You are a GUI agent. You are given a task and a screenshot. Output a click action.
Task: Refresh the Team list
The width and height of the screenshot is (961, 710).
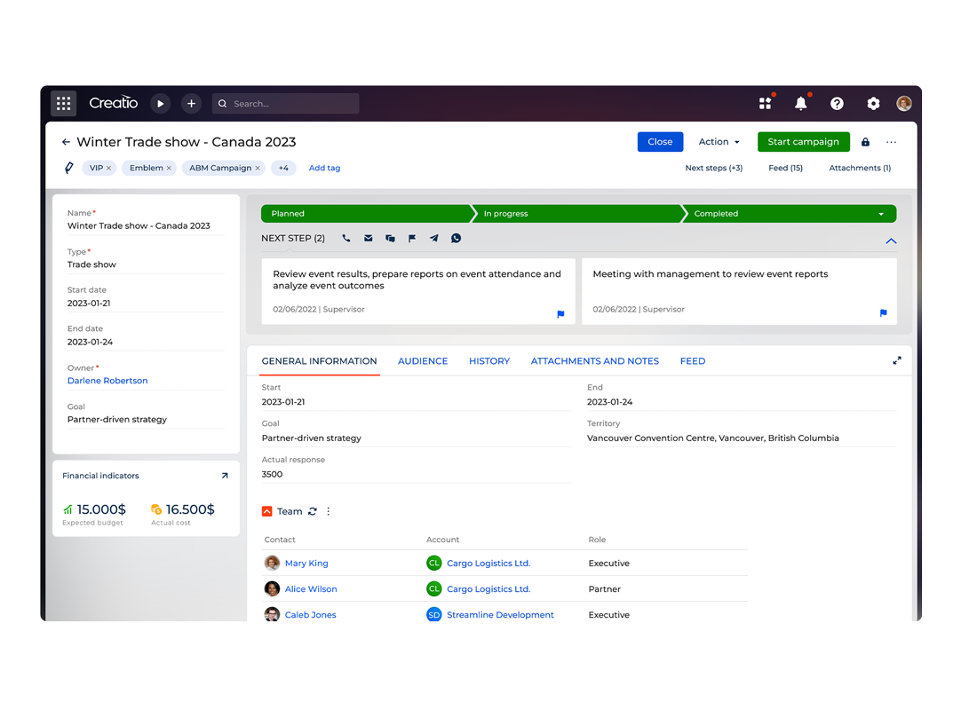(x=313, y=511)
